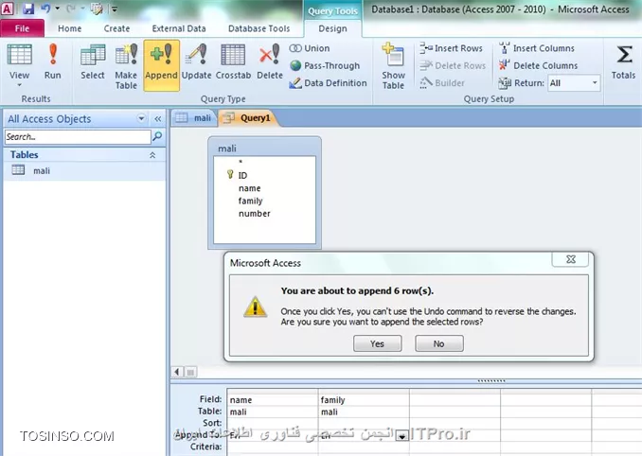Open the View dropdown arrow

point(19,85)
